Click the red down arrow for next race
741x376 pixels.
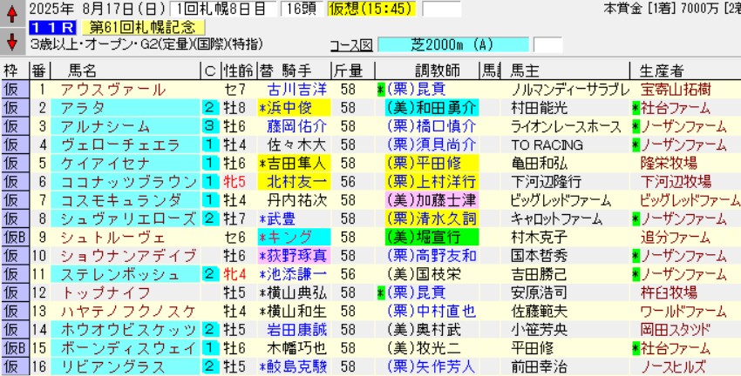click(x=11, y=41)
